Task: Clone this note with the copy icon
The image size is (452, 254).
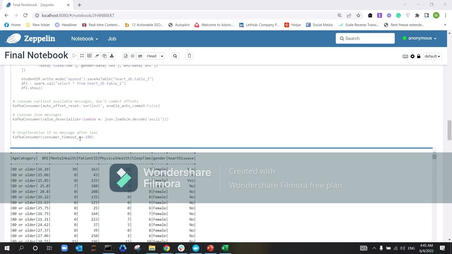Action: (x=104, y=56)
